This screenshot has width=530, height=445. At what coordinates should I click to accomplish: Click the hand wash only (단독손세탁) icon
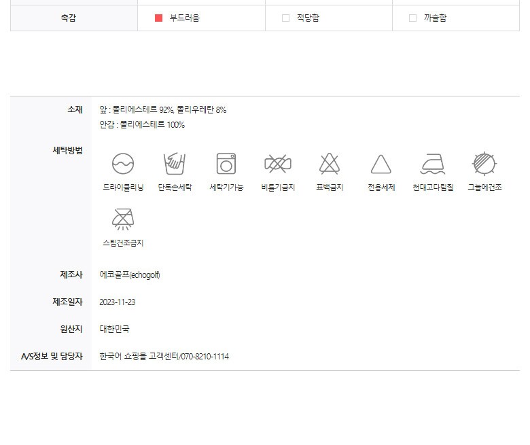[x=175, y=164]
